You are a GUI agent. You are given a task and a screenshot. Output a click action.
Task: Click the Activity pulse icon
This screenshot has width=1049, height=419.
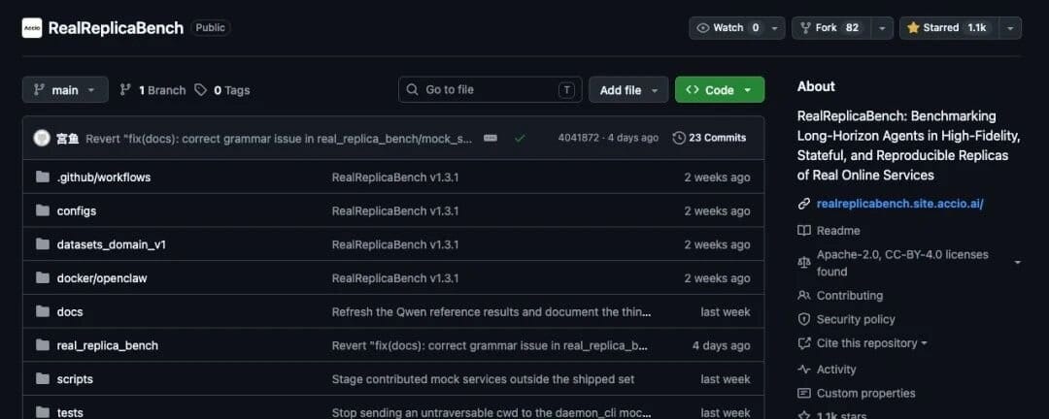[804, 370]
